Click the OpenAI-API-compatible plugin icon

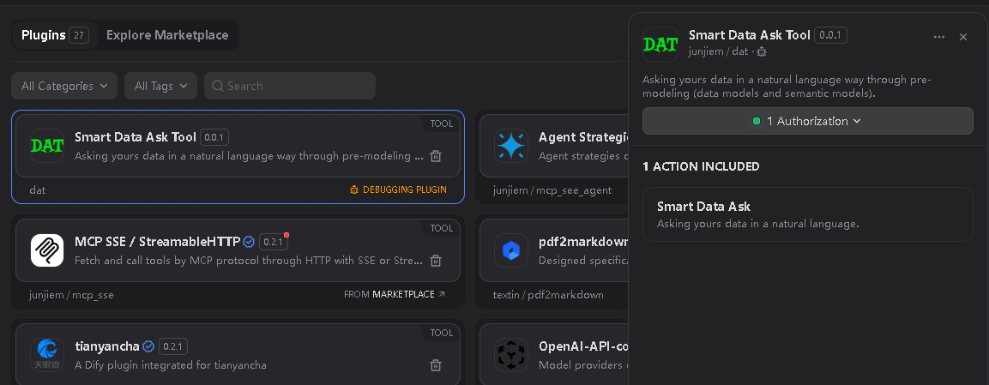coord(511,355)
